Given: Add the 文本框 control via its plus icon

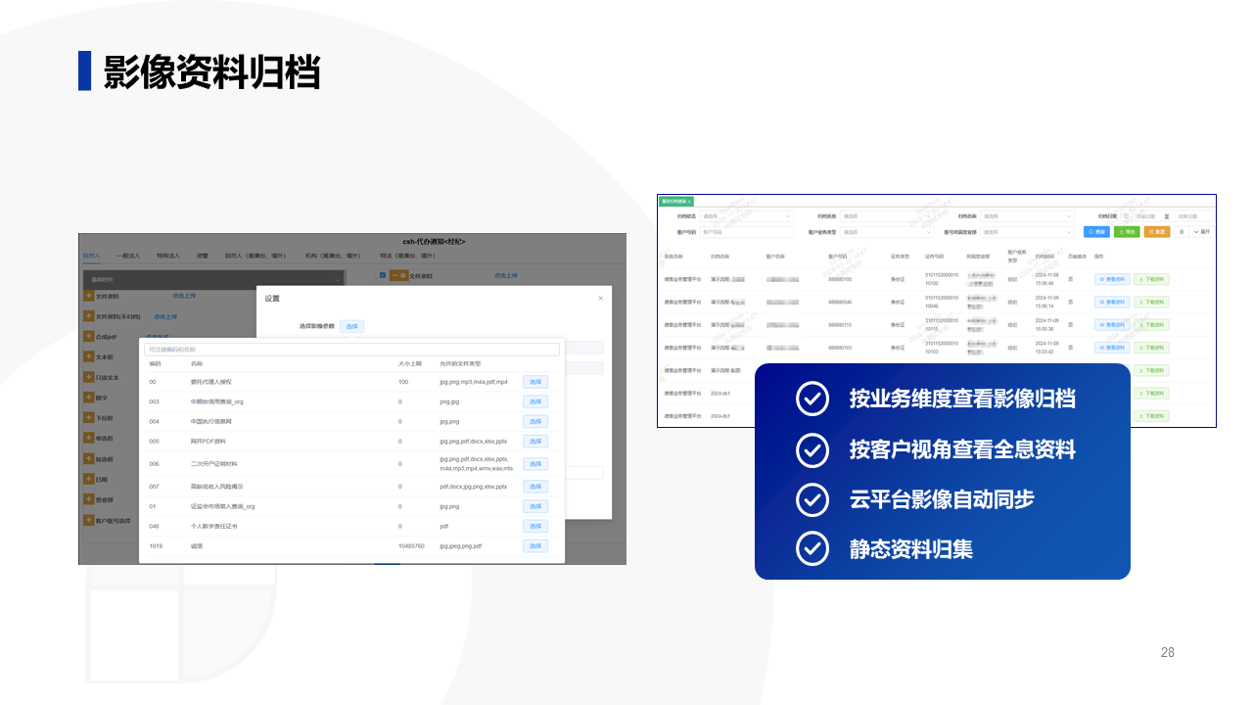Looking at the screenshot, I should (89, 357).
